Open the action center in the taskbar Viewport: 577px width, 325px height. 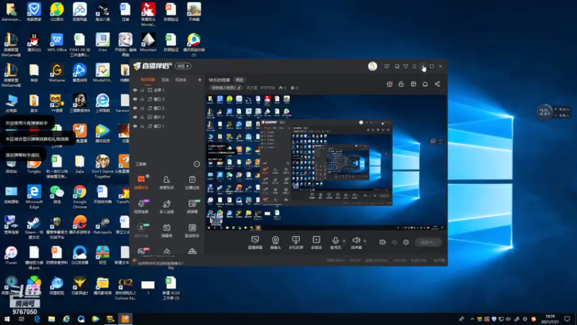coord(567,319)
